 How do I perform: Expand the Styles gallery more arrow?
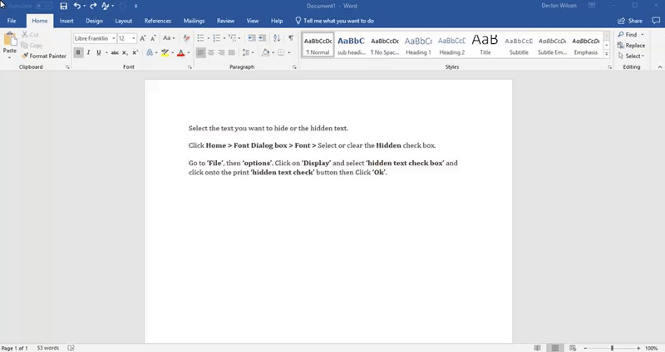(x=608, y=55)
